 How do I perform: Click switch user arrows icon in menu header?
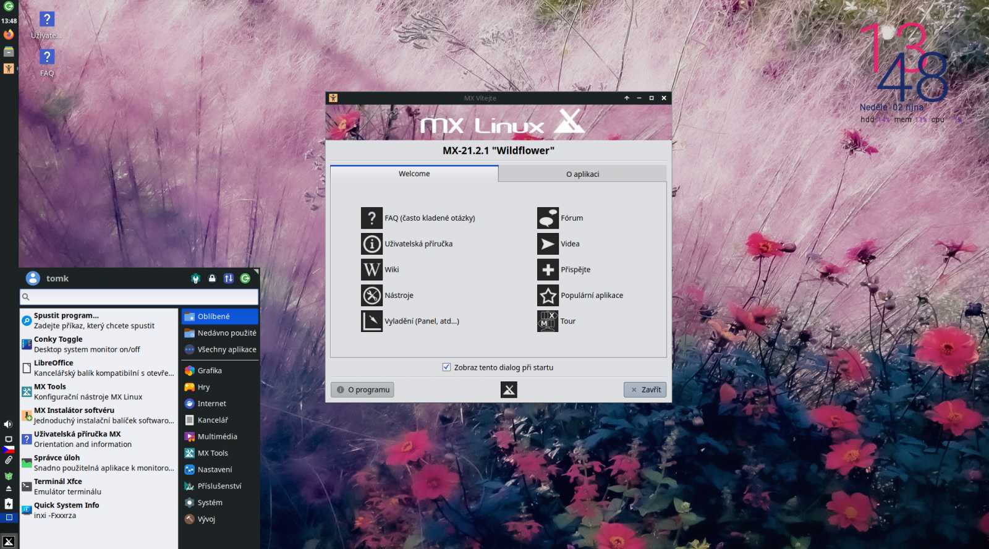[x=229, y=279]
